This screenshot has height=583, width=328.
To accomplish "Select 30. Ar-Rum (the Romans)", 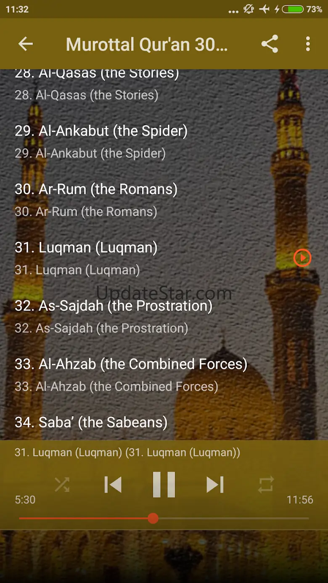I will 96,200.
